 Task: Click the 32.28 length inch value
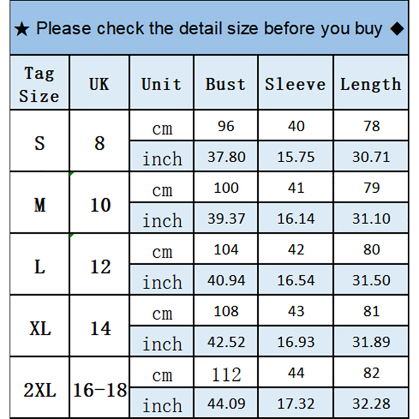[x=371, y=404]
